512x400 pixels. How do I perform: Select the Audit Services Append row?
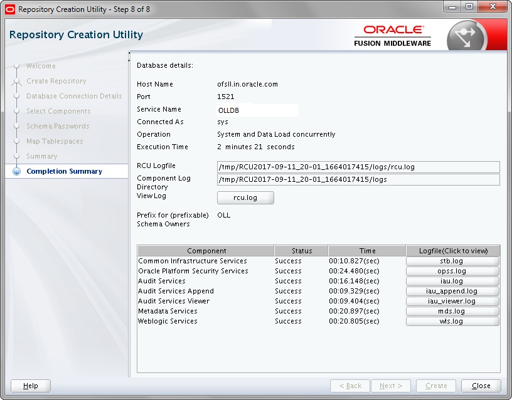[318, 291]
